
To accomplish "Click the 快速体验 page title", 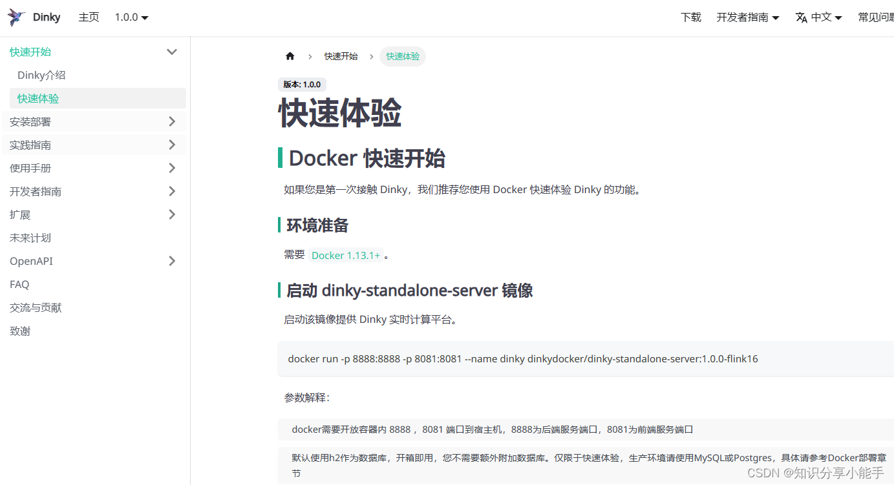I will pyautogui.click(x=340, y=113).
